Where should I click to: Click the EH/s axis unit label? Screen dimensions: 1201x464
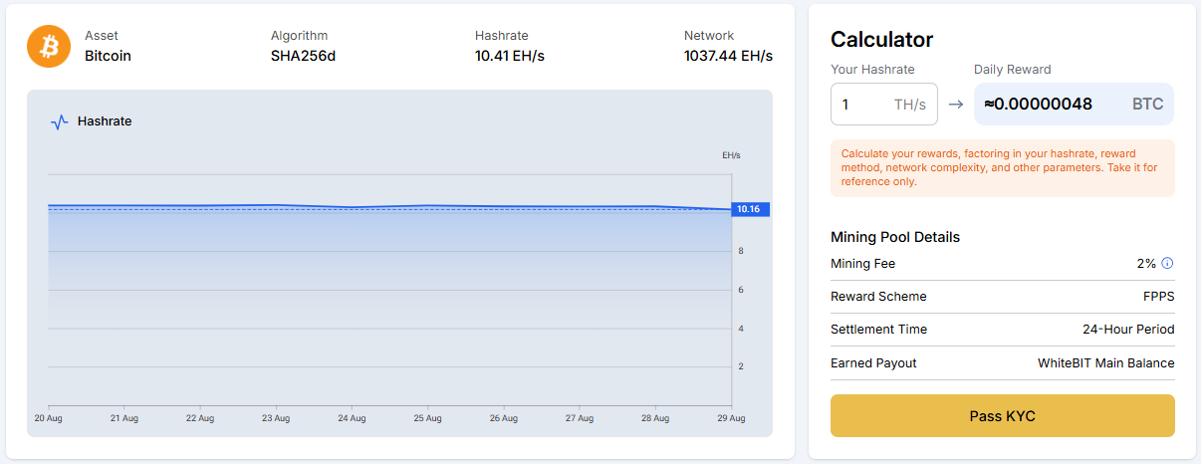(731, 155)
